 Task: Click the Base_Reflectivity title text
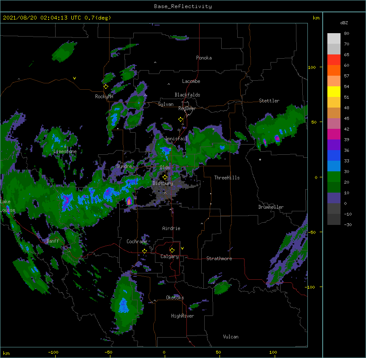click(183, 6)
